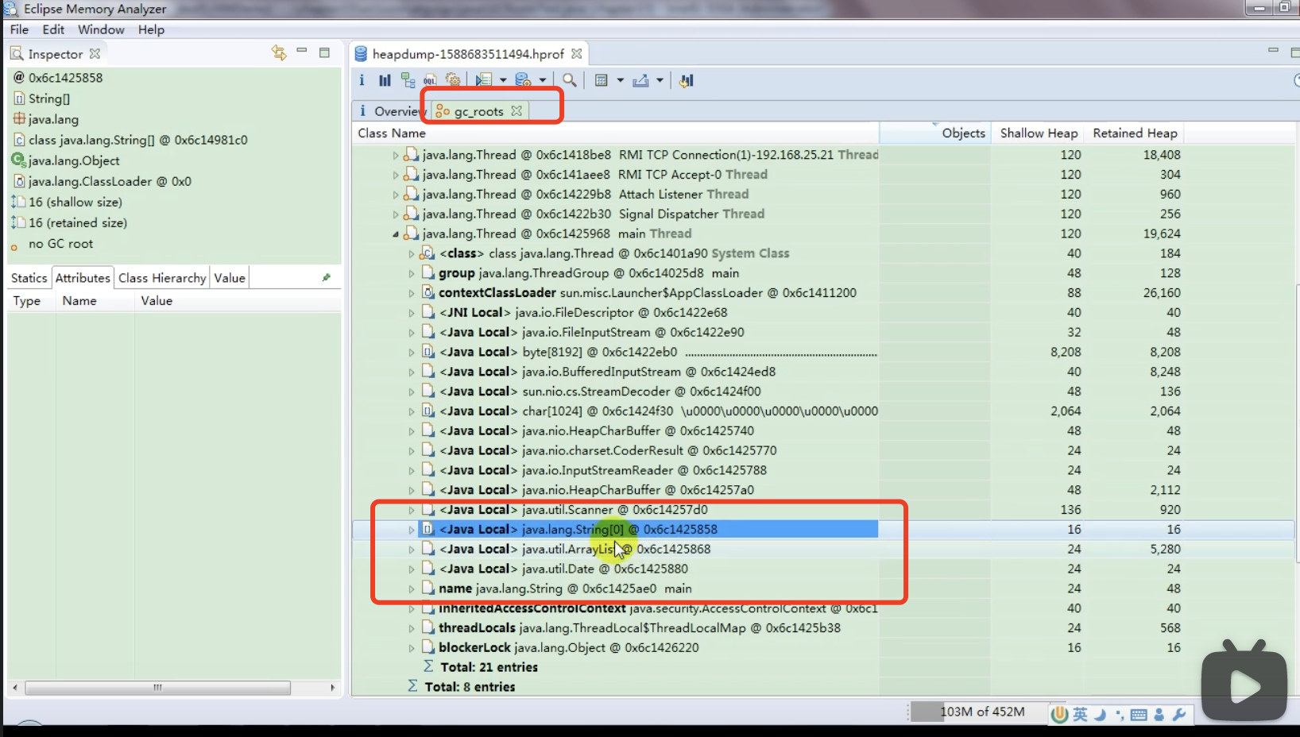Switch to the Class Hierarchy tab
Viewport: 1300px width, 737px height.
(162, 278)
